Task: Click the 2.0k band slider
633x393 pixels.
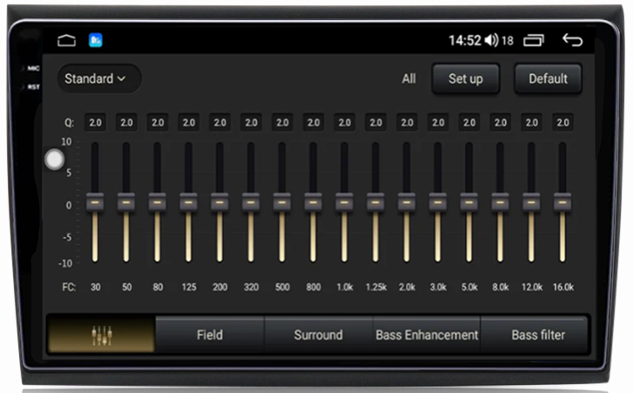Action: [407, 202]
